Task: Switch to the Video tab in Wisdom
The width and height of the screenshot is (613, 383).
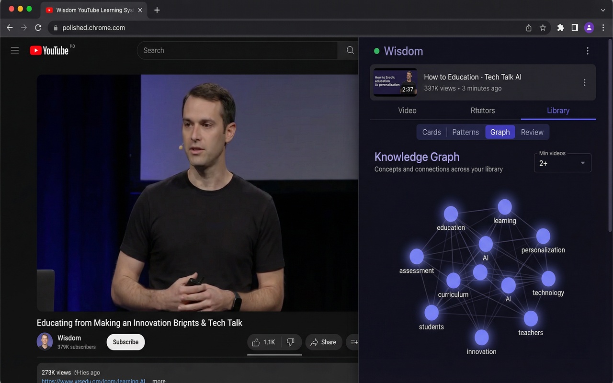Action: coord(407,110)
